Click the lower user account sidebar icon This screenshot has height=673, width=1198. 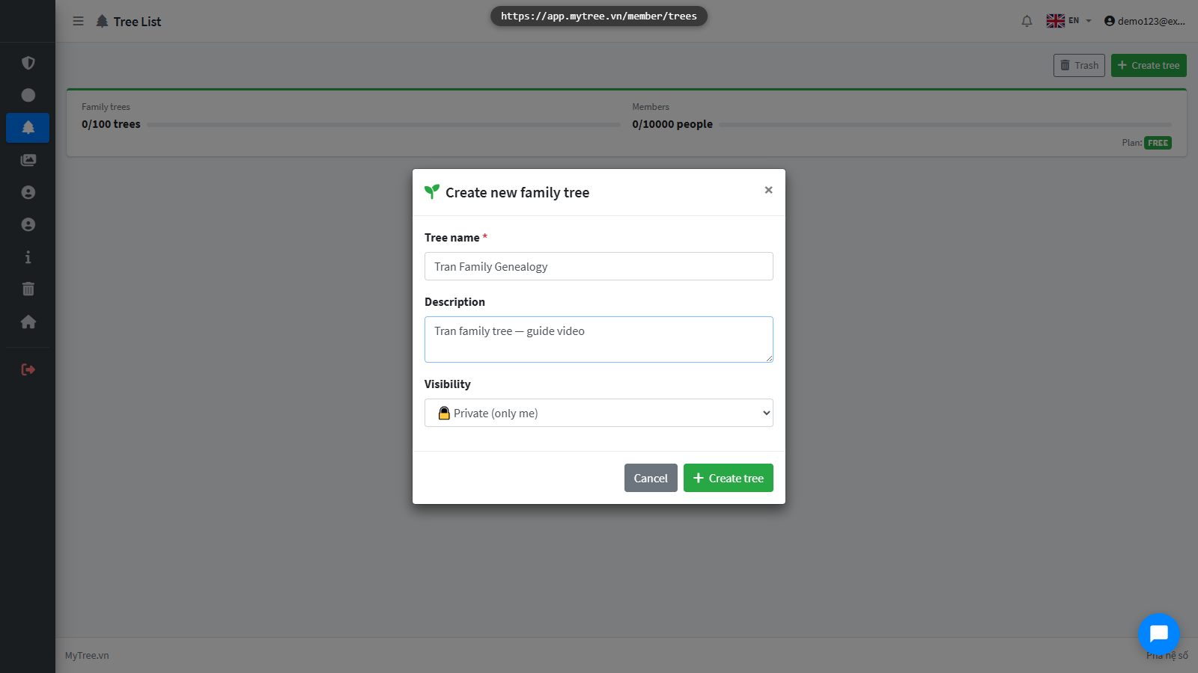coord(28,224)
